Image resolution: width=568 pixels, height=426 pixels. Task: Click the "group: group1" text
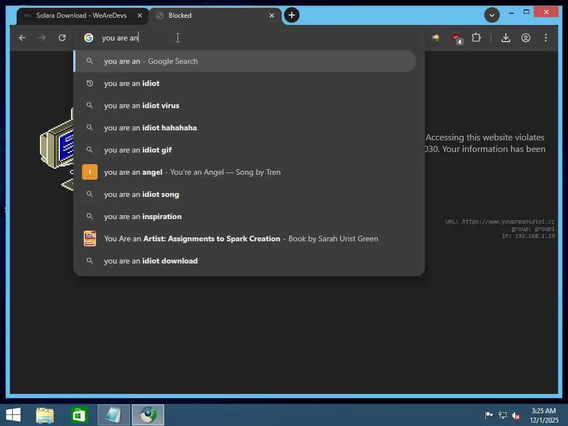533,229
